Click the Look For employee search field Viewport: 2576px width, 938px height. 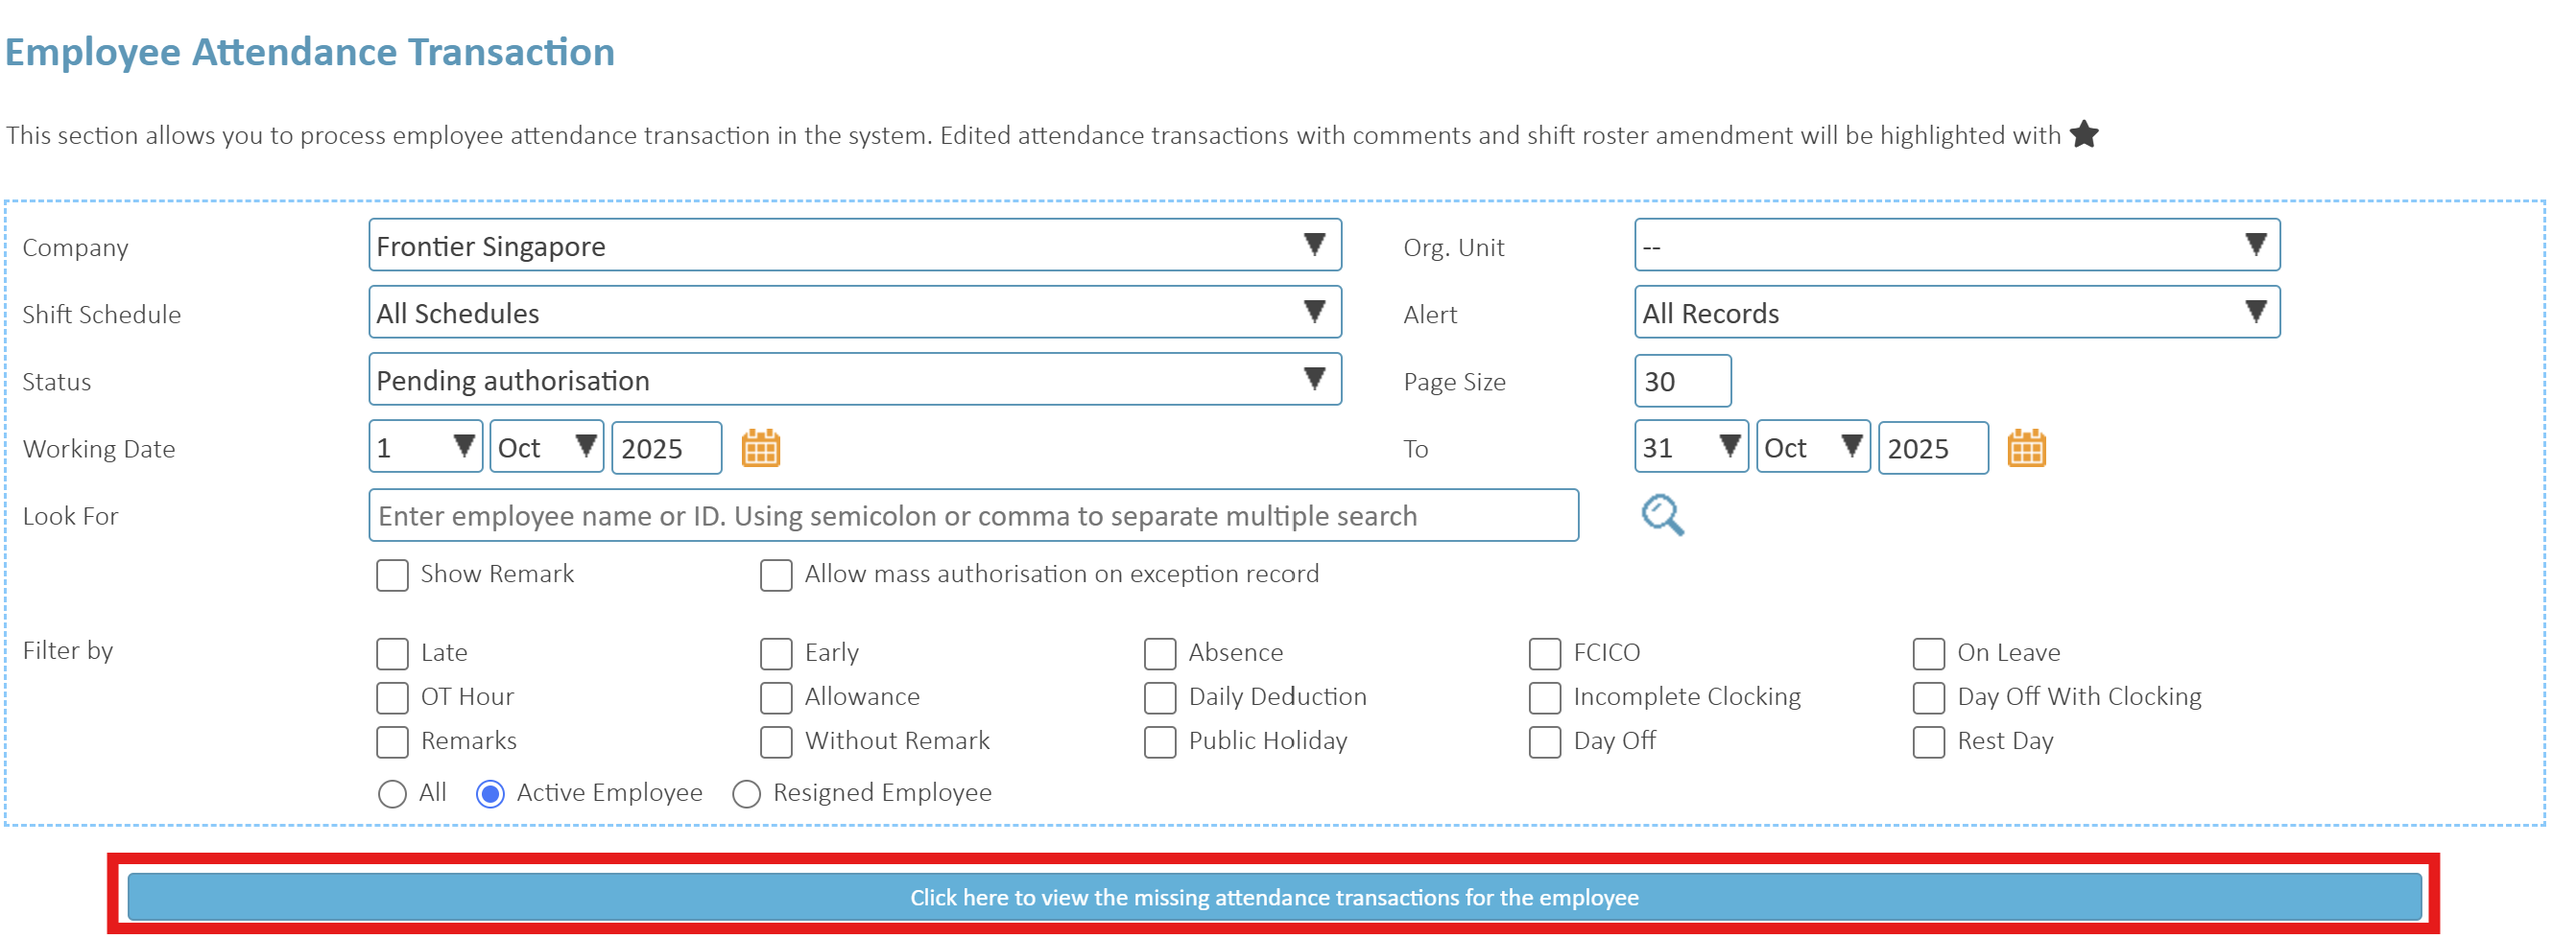click(x=972, y=515)
